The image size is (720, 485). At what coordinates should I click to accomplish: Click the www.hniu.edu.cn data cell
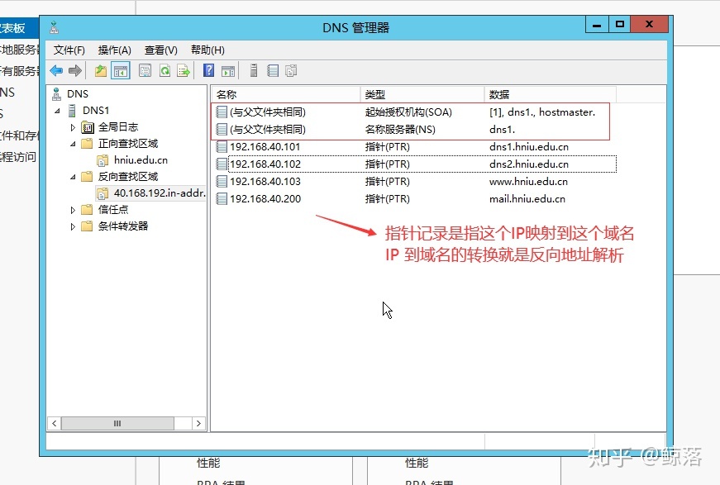click(x=528, y=181)
